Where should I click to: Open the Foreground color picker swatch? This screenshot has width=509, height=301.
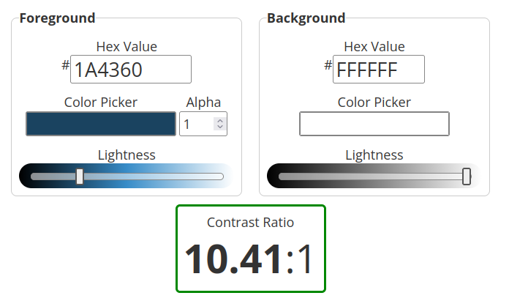[x=101, y=124]
